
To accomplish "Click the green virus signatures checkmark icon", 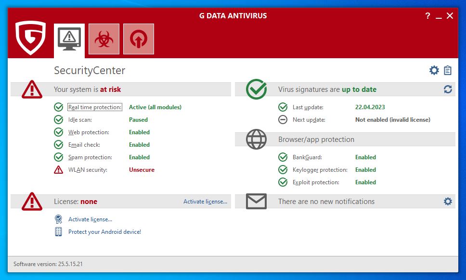I will point(256,89).
